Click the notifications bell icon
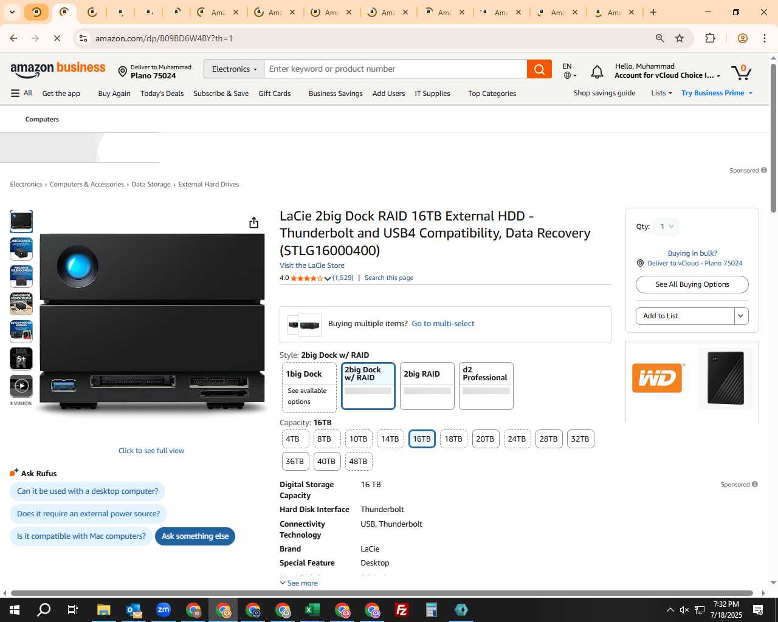 tap(597, 72)
